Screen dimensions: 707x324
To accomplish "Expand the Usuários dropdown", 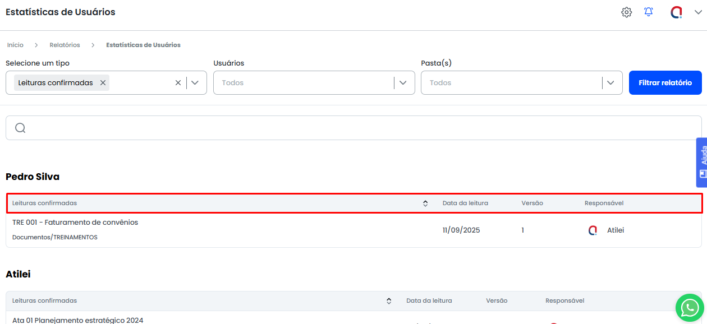I will point(403,82).
